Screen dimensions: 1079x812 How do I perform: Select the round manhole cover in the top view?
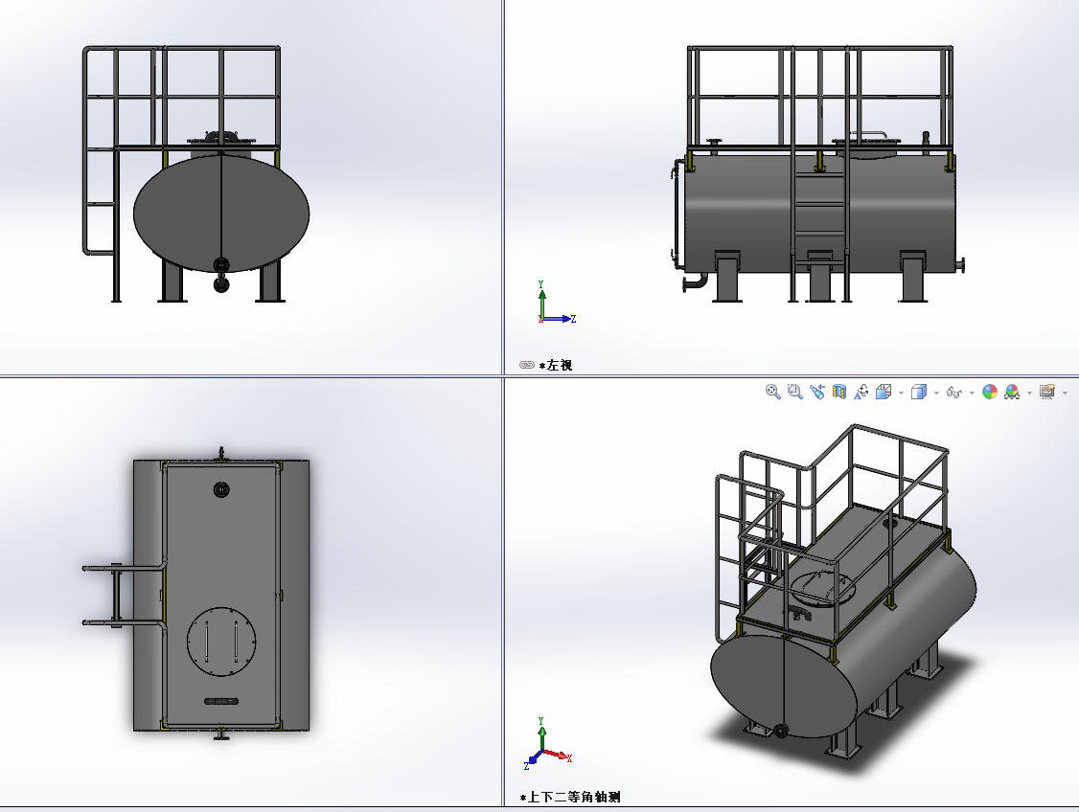pyautogui.click(x=221, y=642)
